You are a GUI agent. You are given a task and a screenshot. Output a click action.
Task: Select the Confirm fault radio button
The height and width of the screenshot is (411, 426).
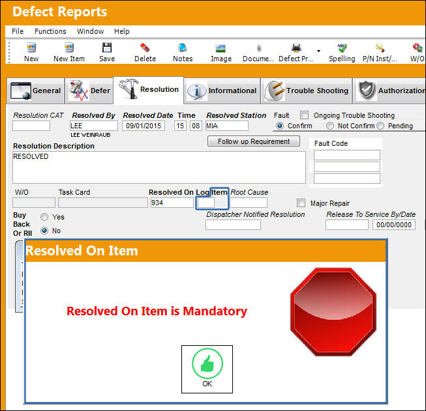(280, 126)
